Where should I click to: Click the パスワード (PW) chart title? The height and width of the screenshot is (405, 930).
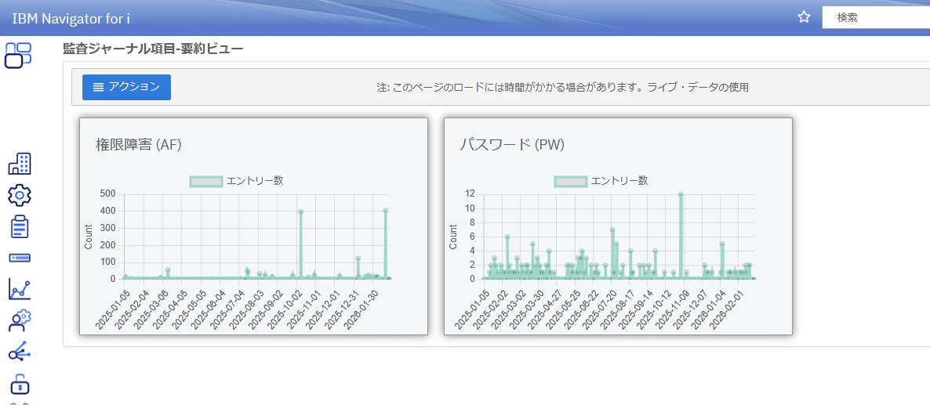[x=512, y=144]
